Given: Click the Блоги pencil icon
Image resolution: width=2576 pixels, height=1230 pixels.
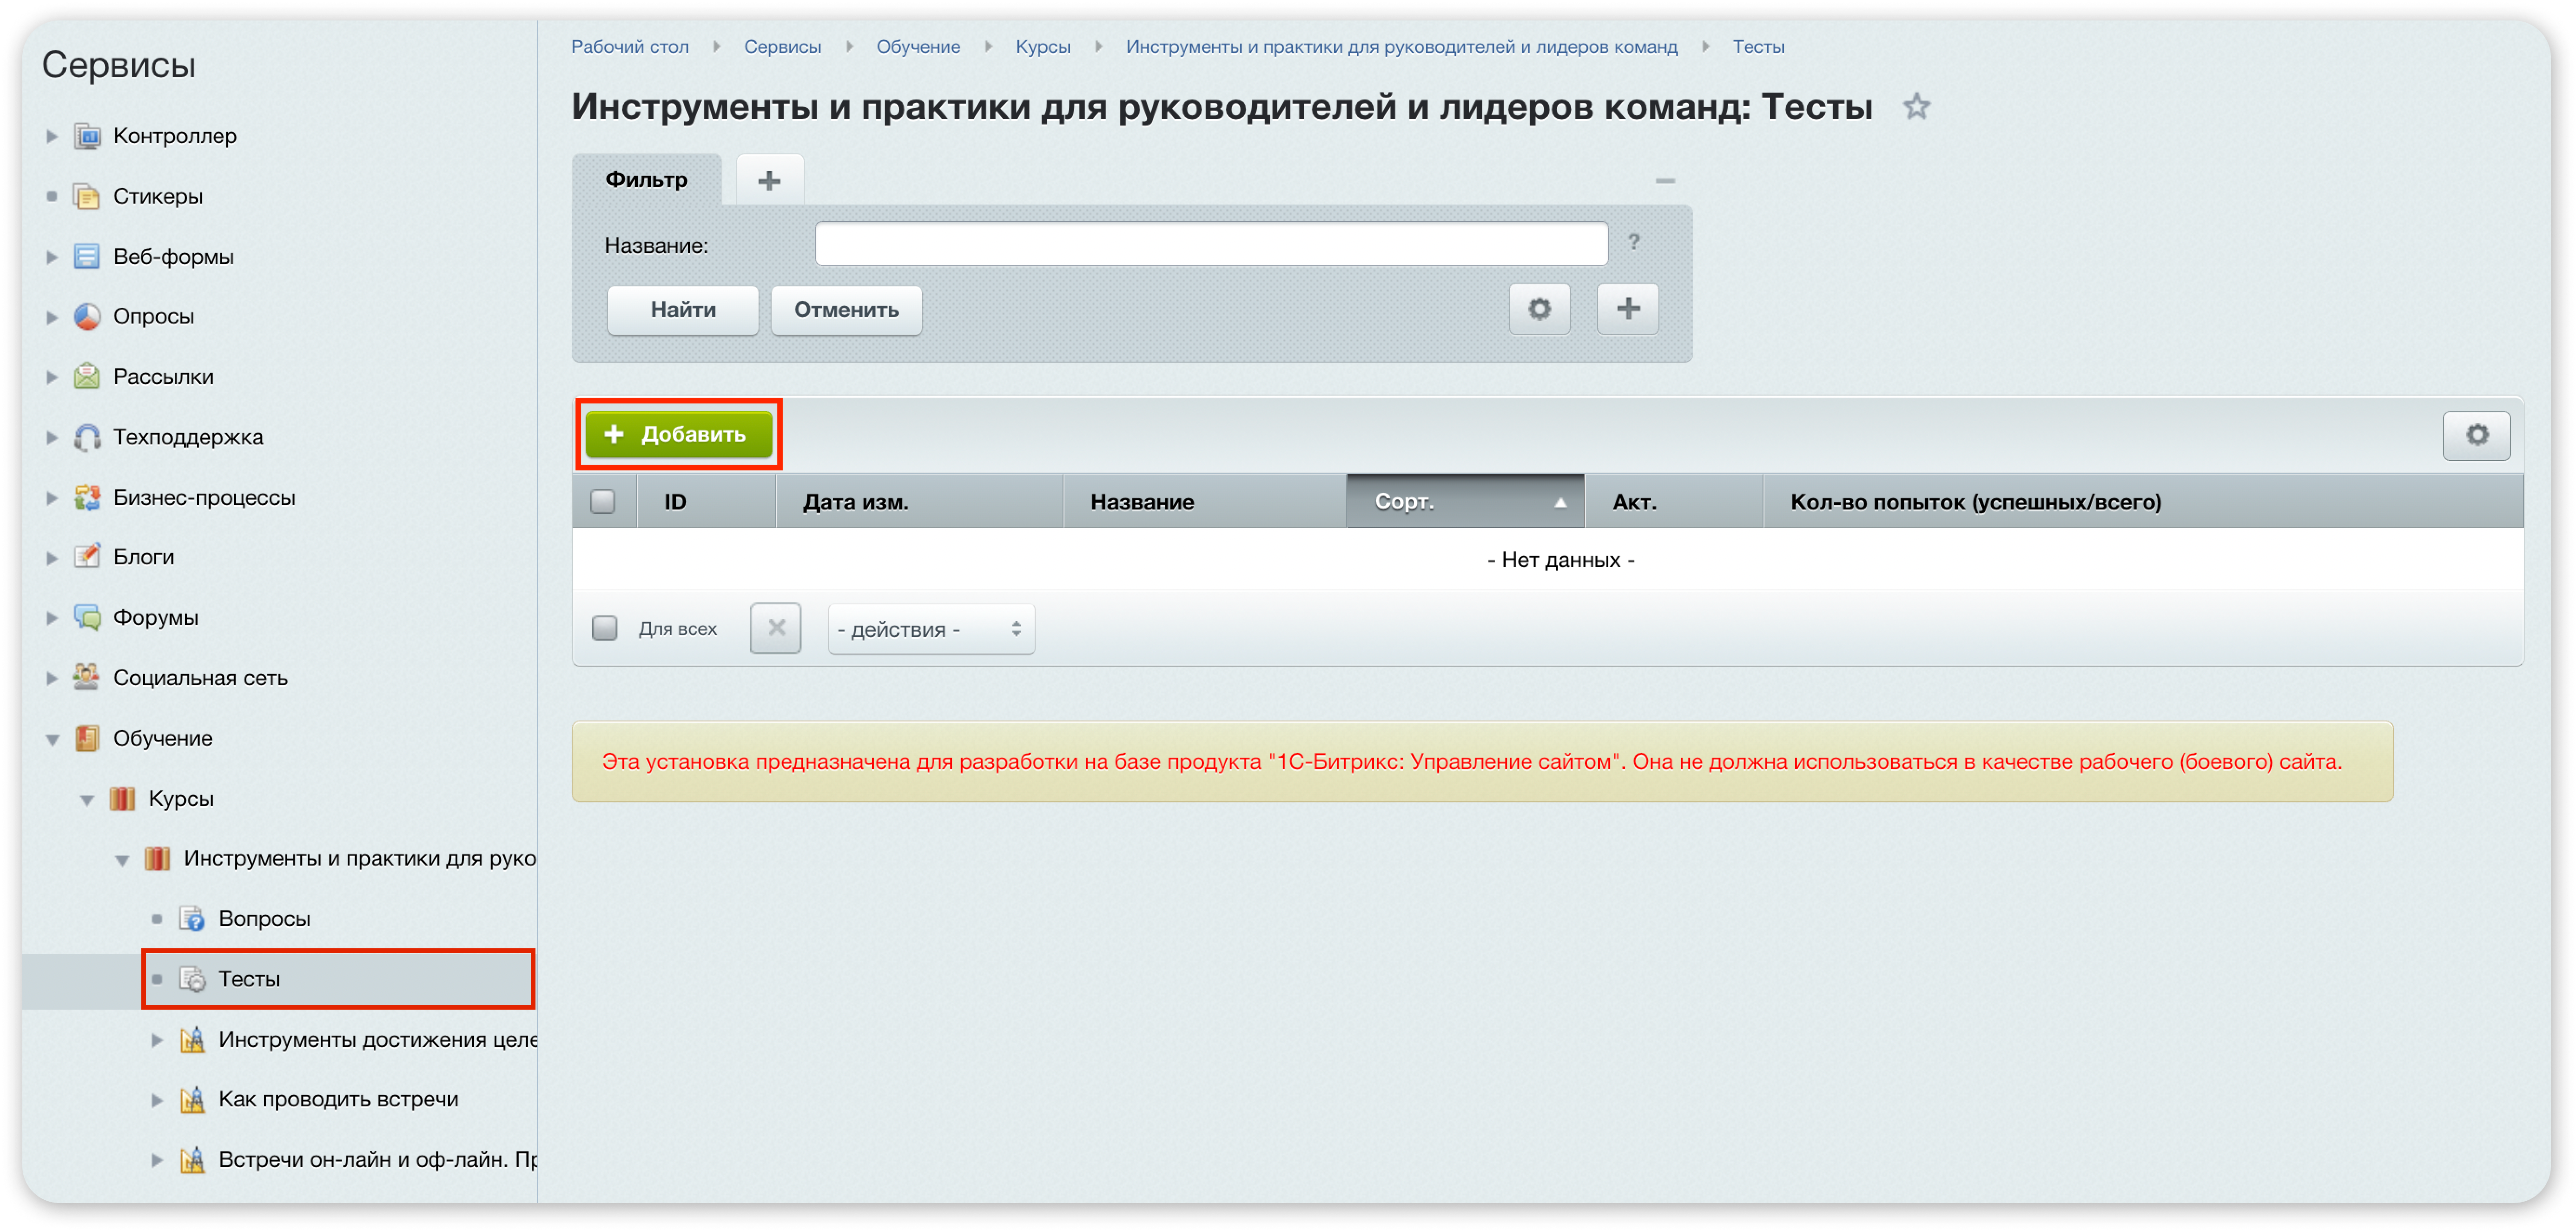Looking at the screenshot, I should coord(87,556).
